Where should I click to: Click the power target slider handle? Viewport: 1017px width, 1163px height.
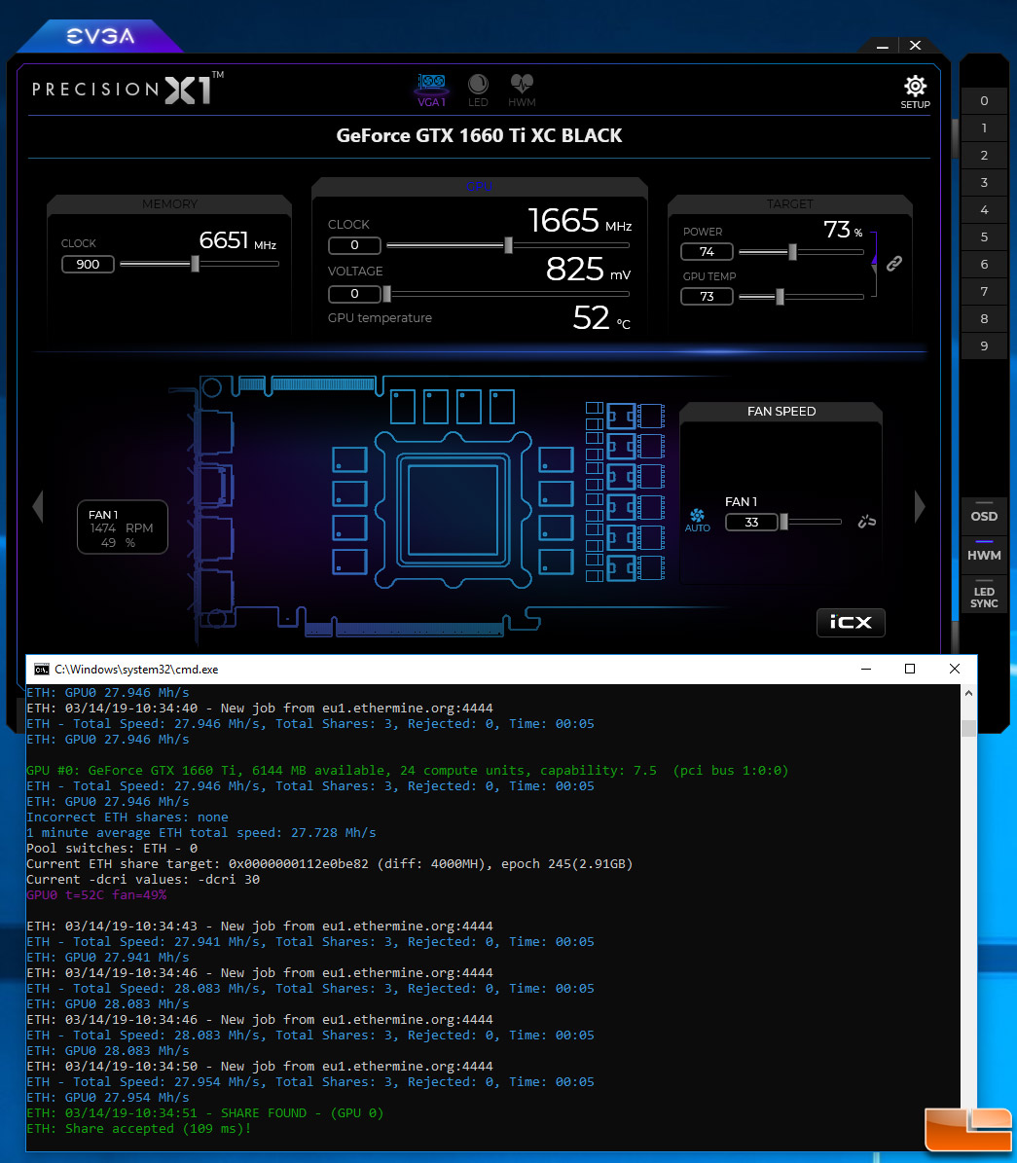[x=792, y=252]
